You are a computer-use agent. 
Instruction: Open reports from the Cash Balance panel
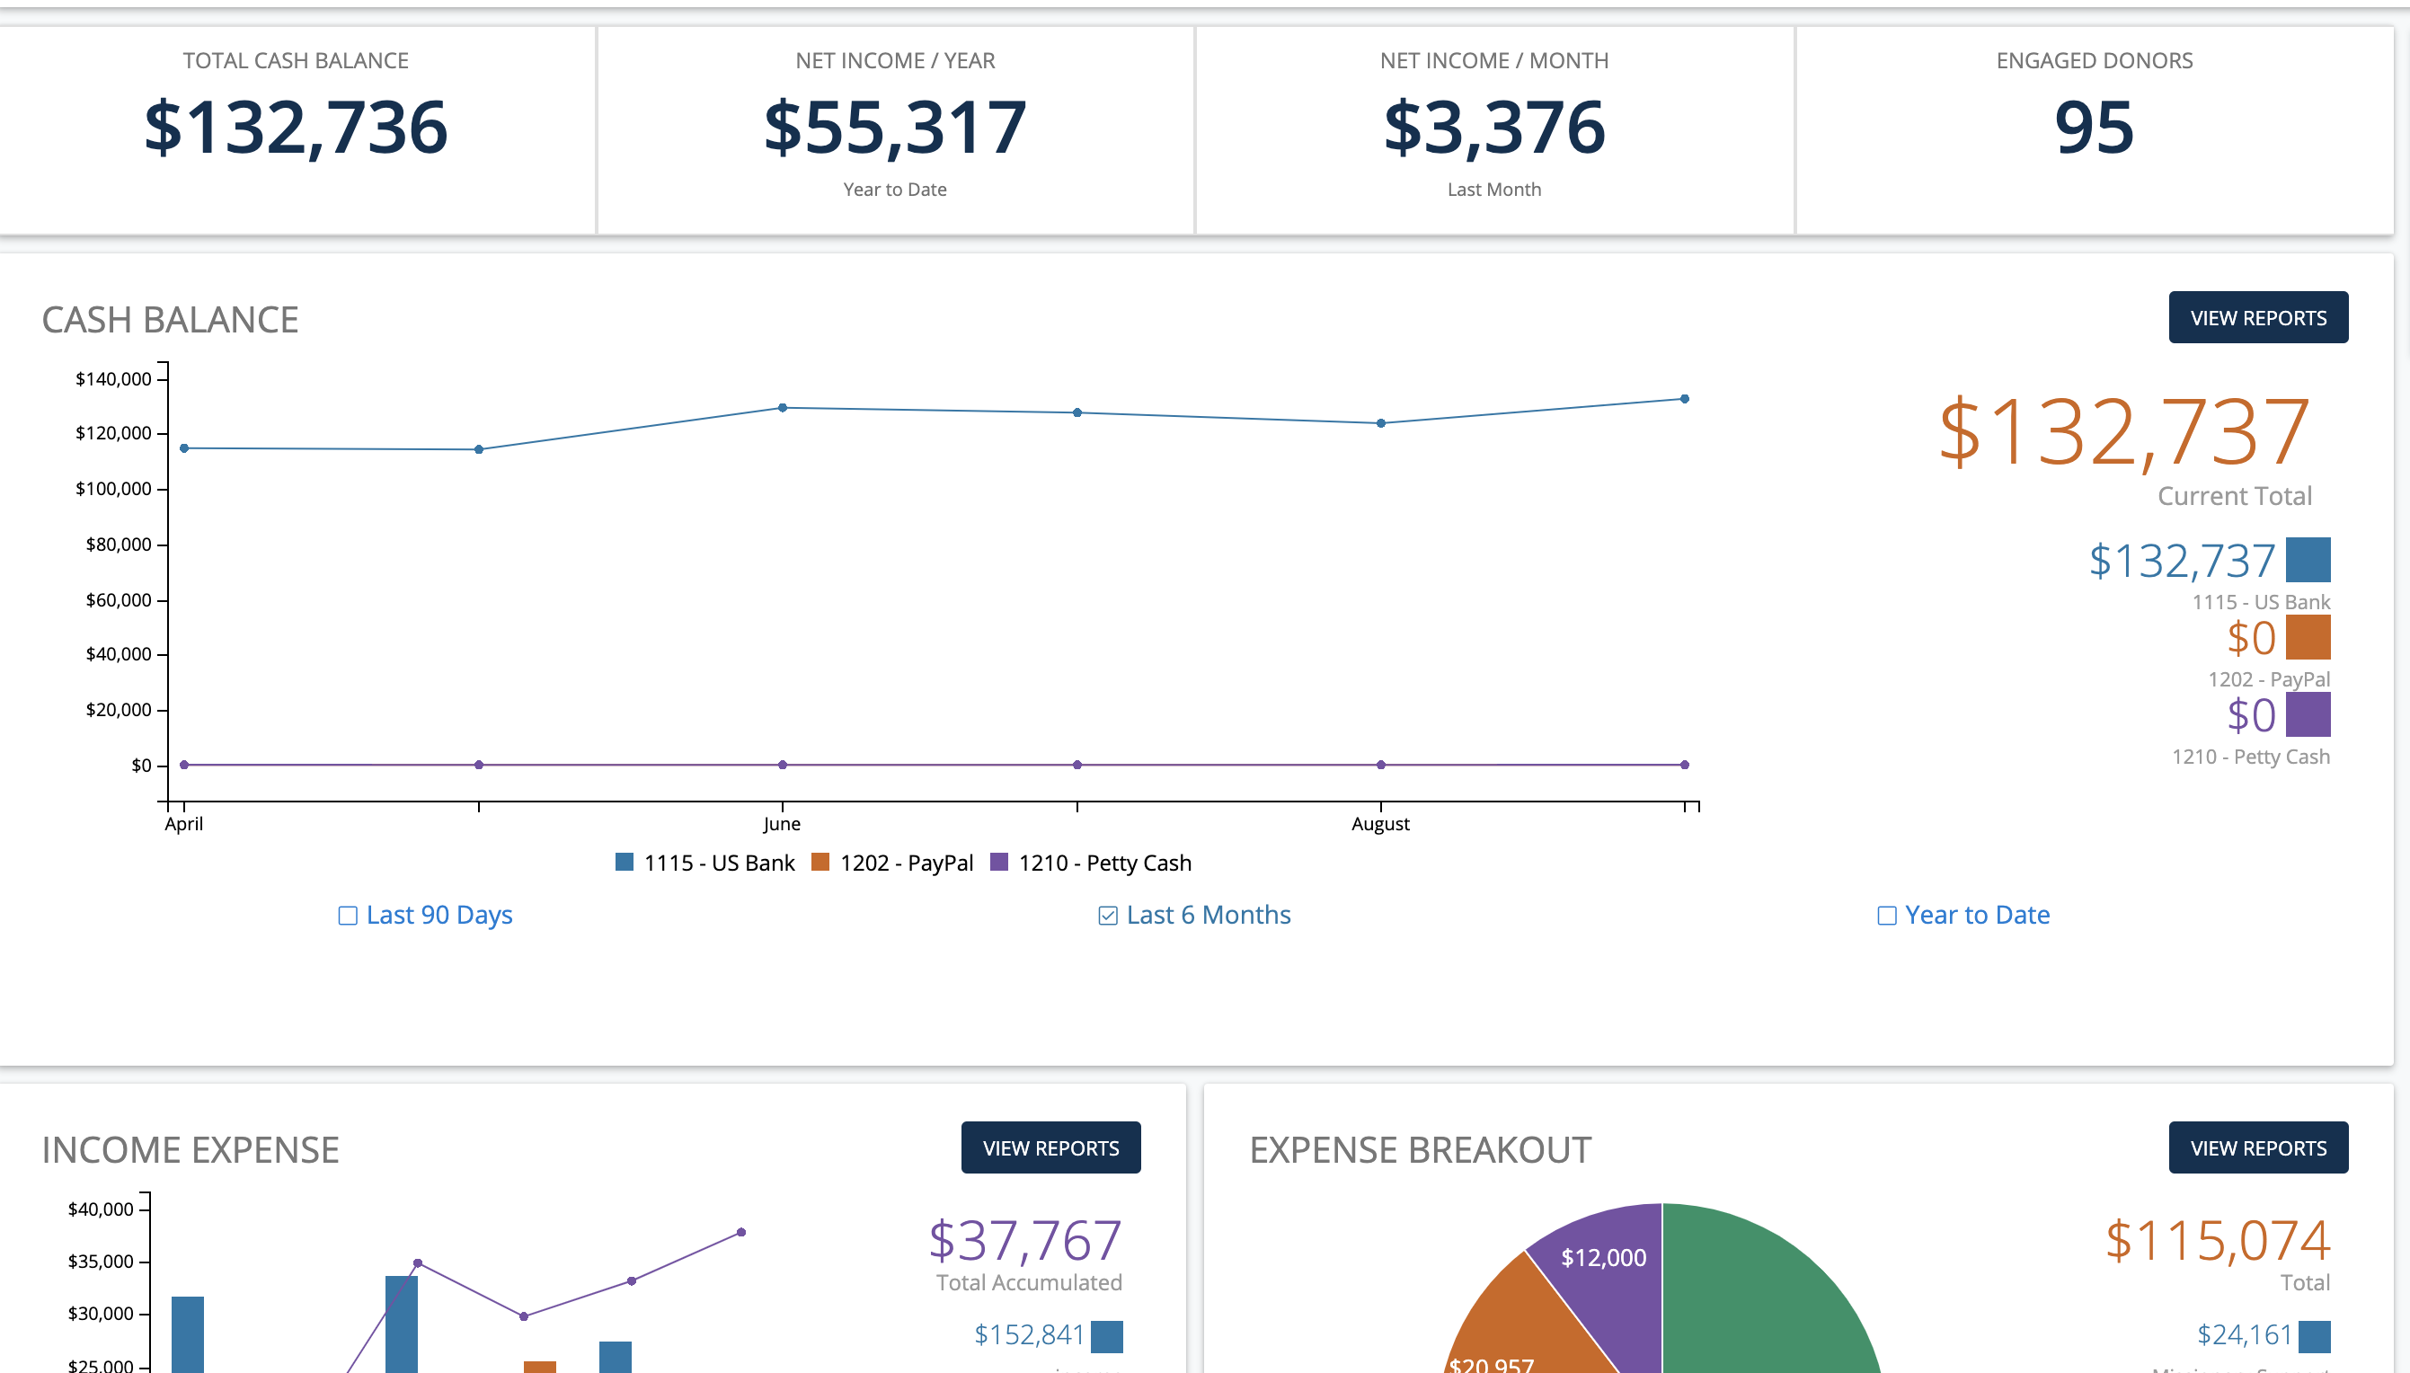2258,318
